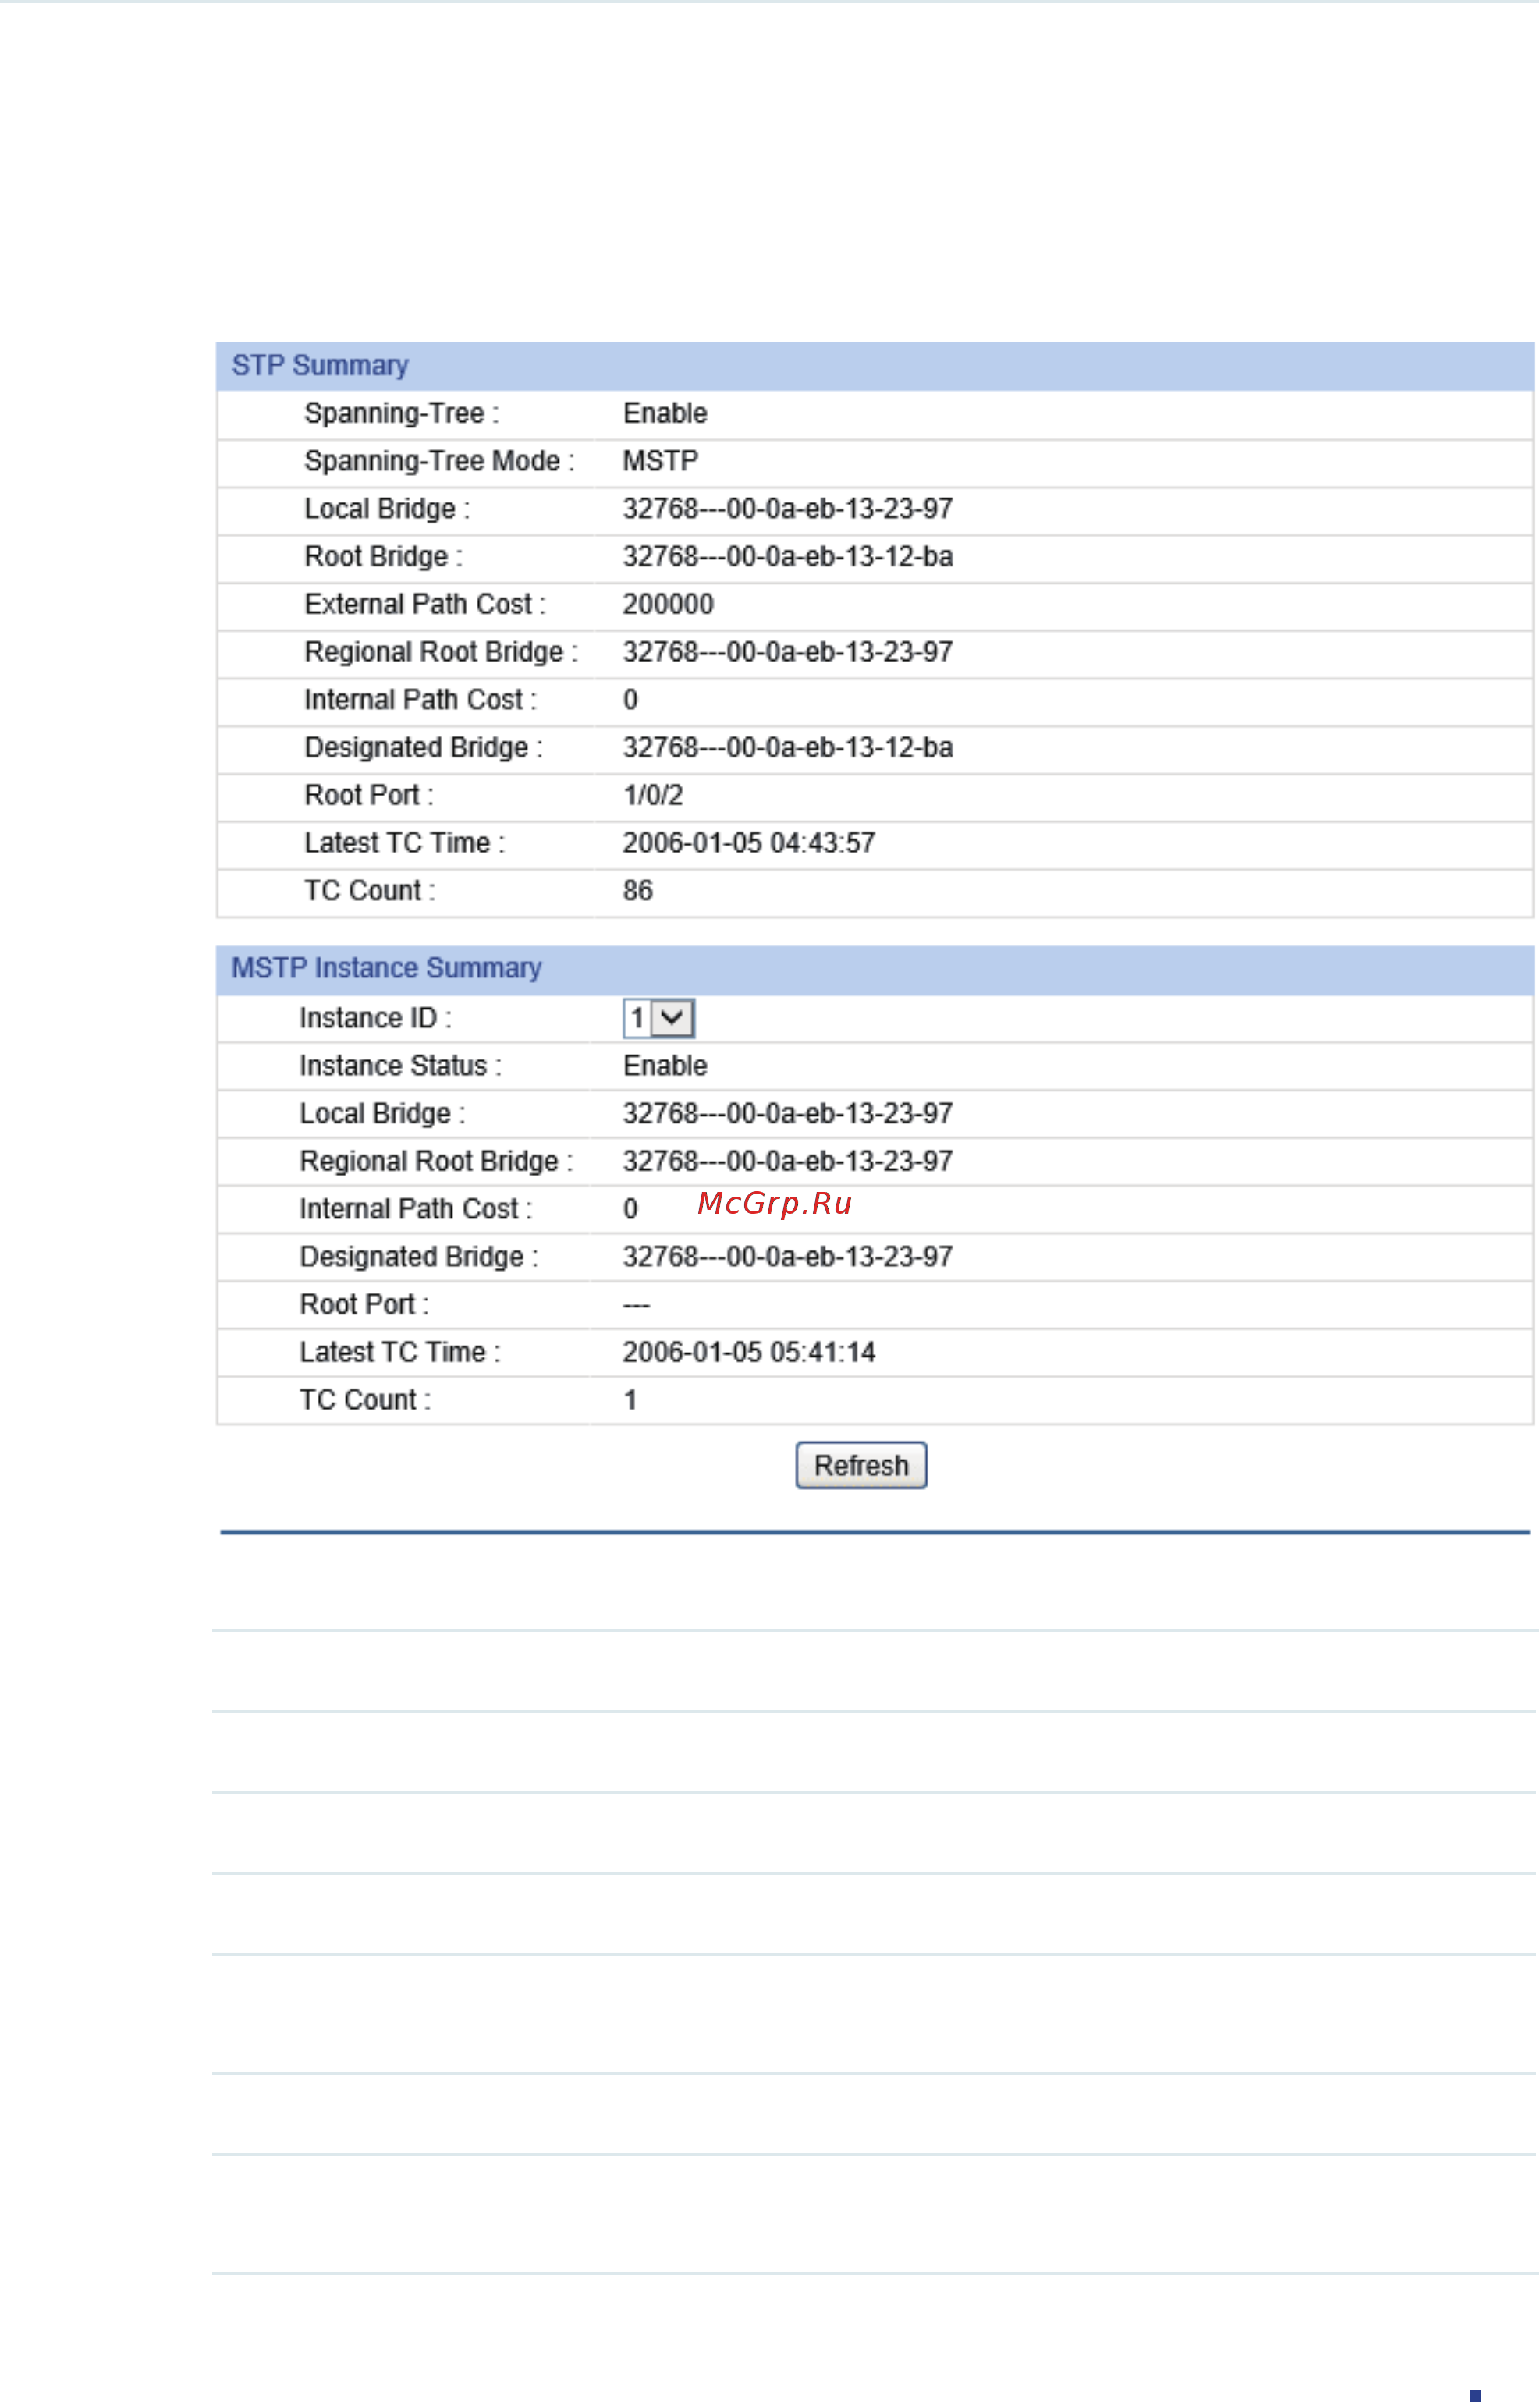Click External Path Cost value 200000
Image resolution: width=1540 pixels, height=2405 pixels.
tap(668, 605)
